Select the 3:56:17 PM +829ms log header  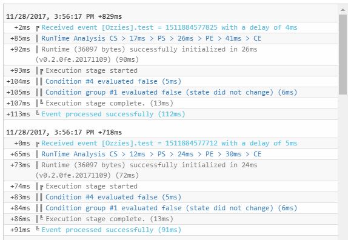[64, 16]
